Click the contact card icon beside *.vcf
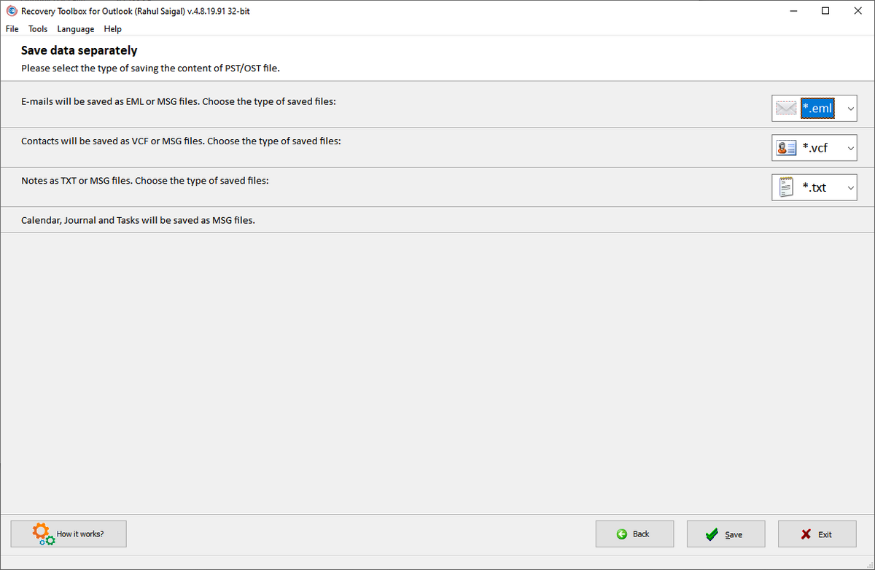The height and width of the screenshot is (570, 875). point(786,147)
